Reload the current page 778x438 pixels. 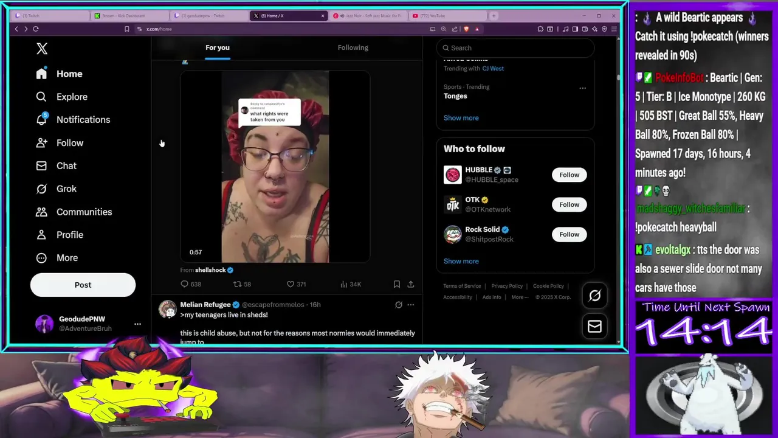[36, 29]
